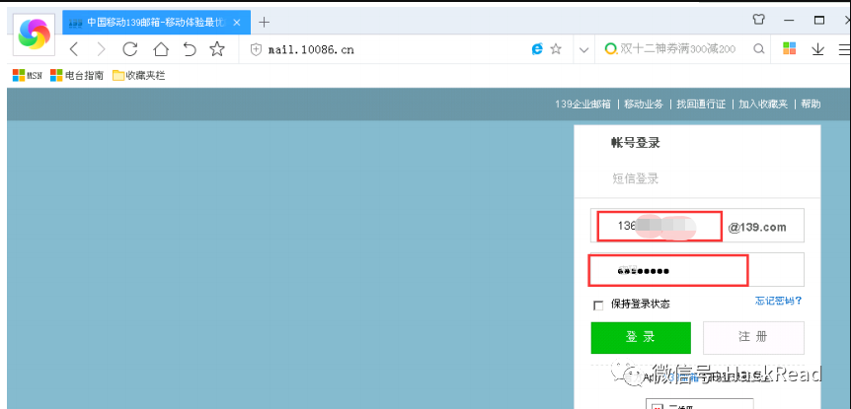
Task: Click the undo closed tab icon
Action: tap(189, 50)
